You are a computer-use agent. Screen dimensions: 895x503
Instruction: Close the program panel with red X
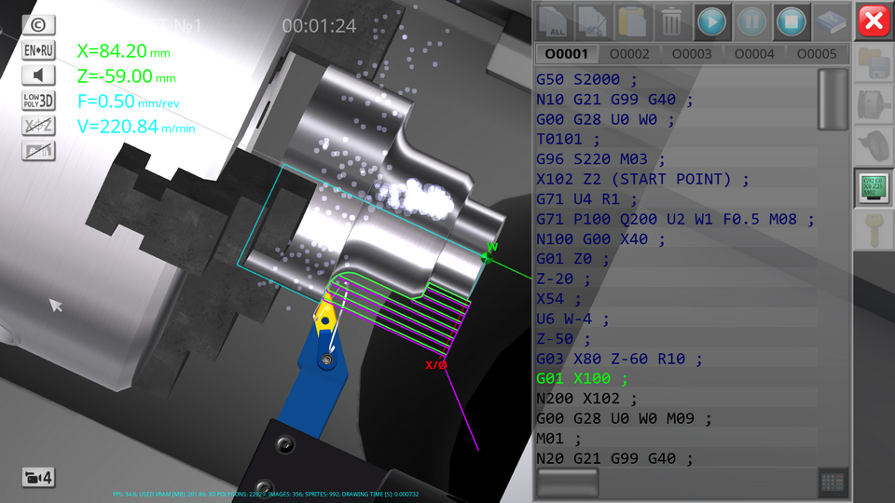tap(874, 21)
